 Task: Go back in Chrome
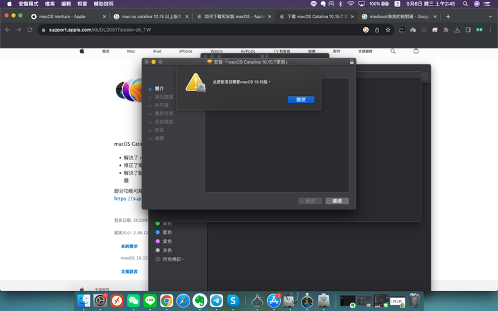(8, 30)
